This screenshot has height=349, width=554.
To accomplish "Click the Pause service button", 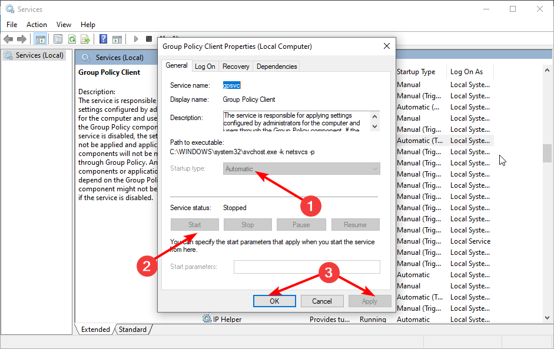I will (x=301, y=225).
